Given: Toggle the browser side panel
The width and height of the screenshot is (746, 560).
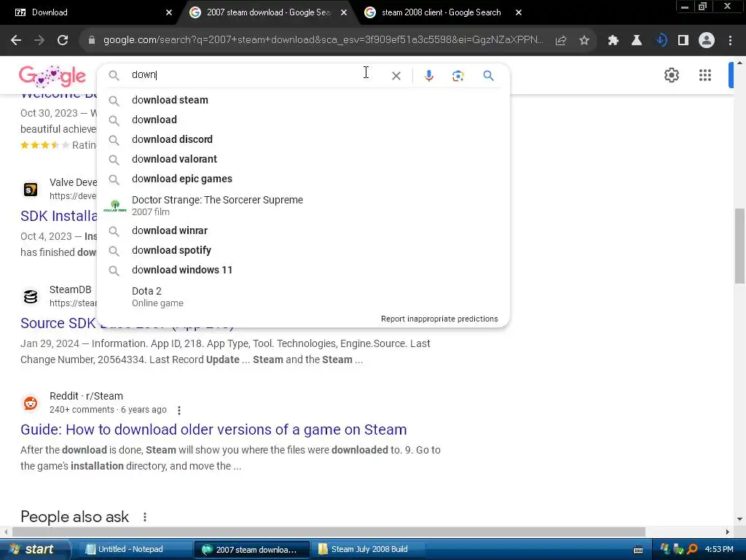Looking at the screenshot, I should [683, 41].
